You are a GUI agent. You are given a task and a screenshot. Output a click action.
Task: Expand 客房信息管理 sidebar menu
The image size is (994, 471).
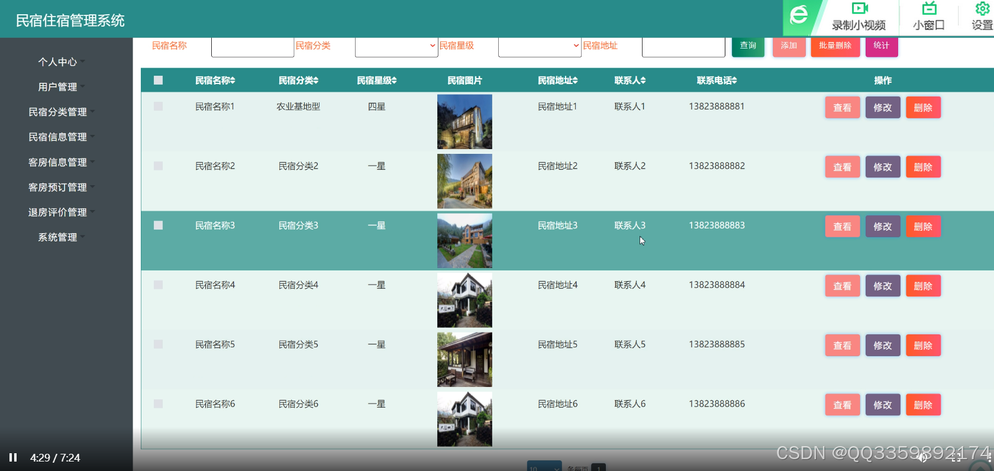pyautogui.click(x=62, y=162)
